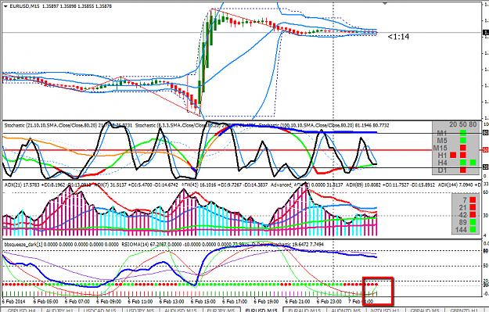Open the EURUSD,M15 chart title arrow
The width and height of the screenshot is (489, 312).
[x=5, y=6]
